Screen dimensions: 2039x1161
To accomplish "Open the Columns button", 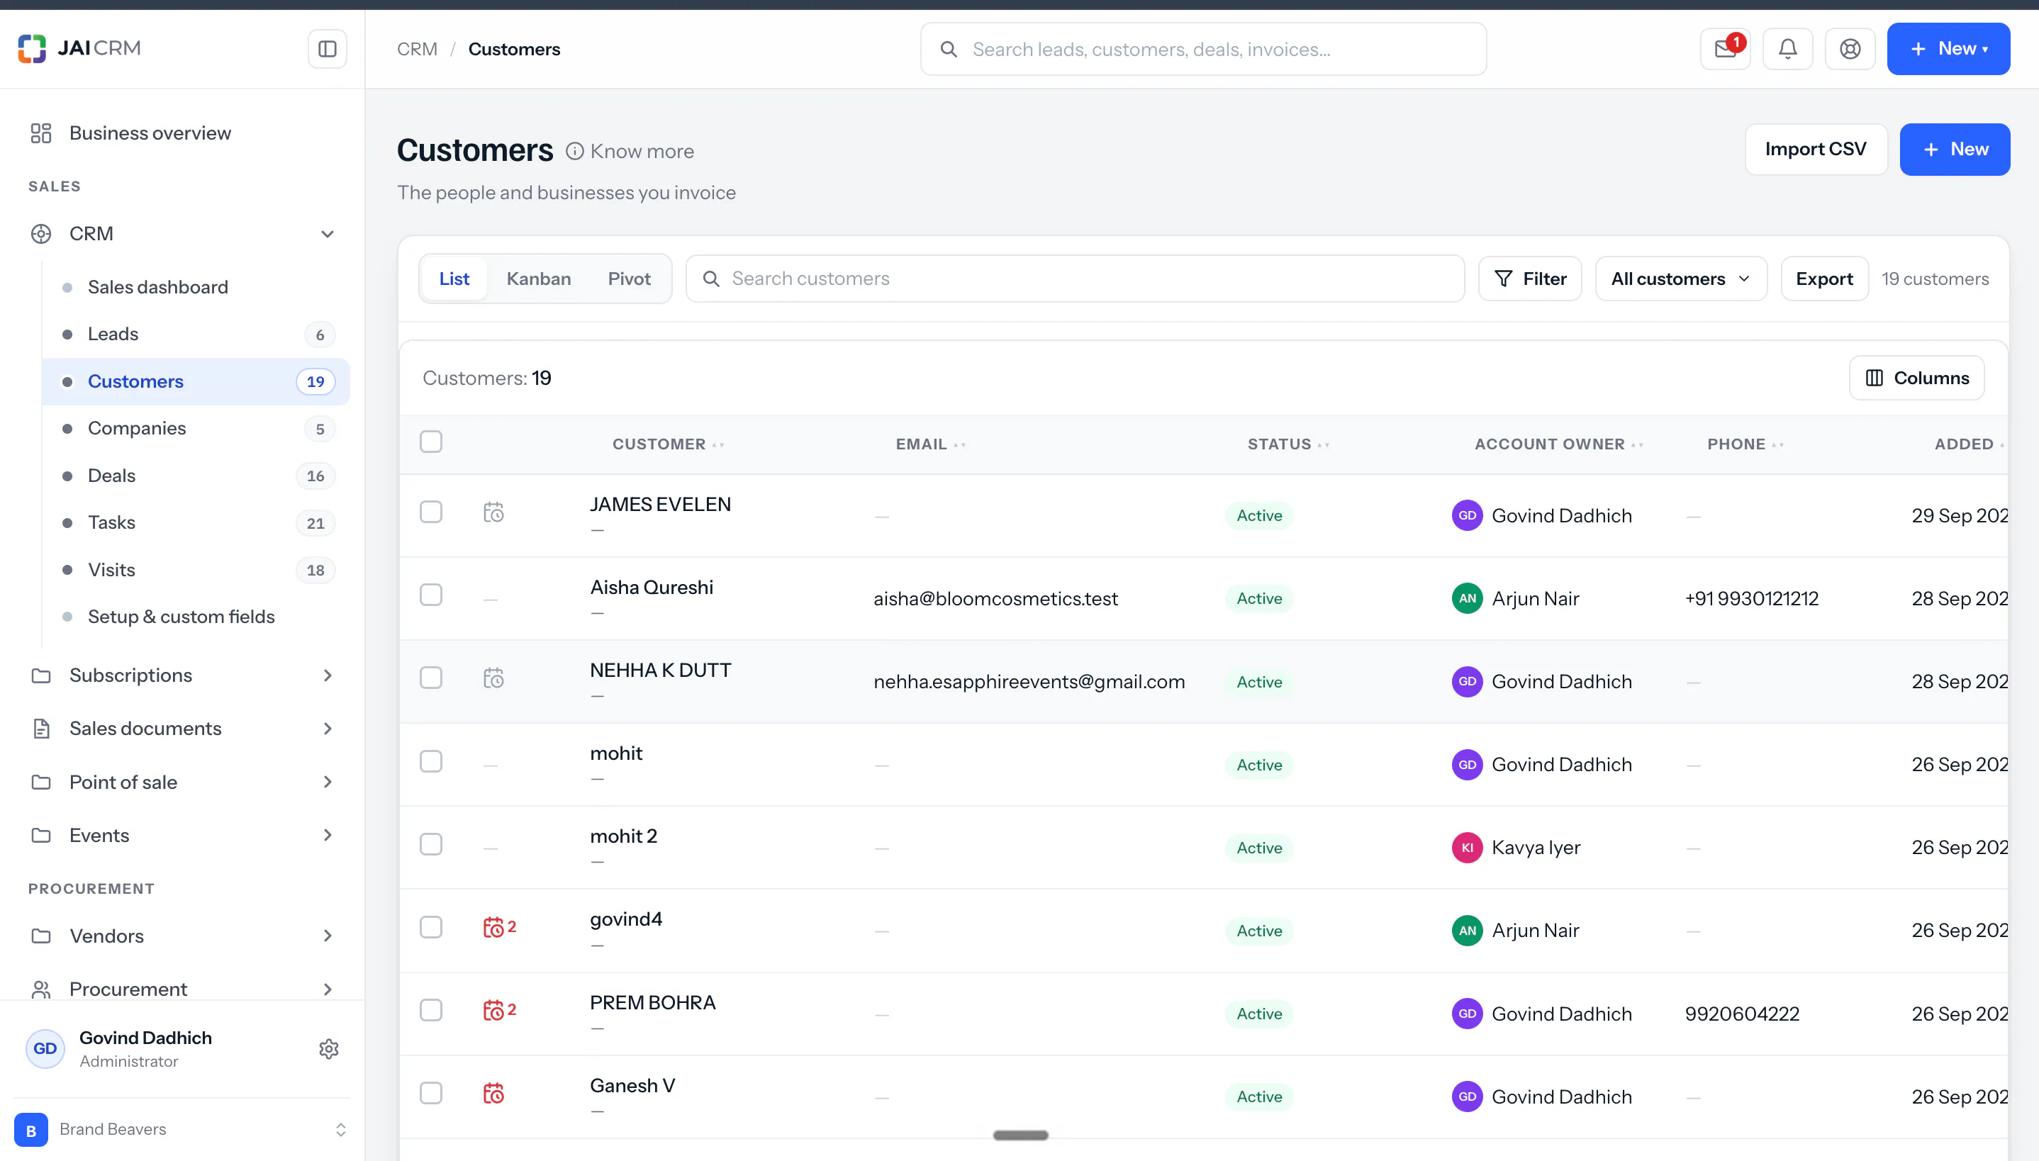I will (1916, 378).
